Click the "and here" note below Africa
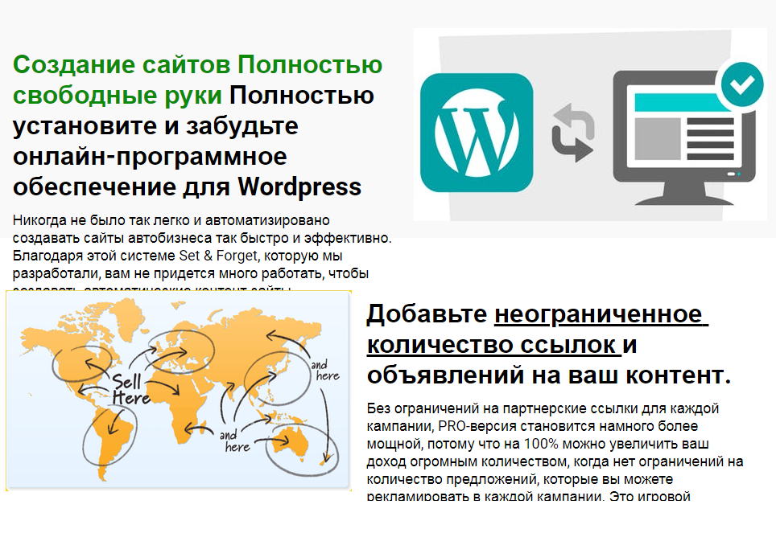Screen dimensions: 776x533 (236, 441)
